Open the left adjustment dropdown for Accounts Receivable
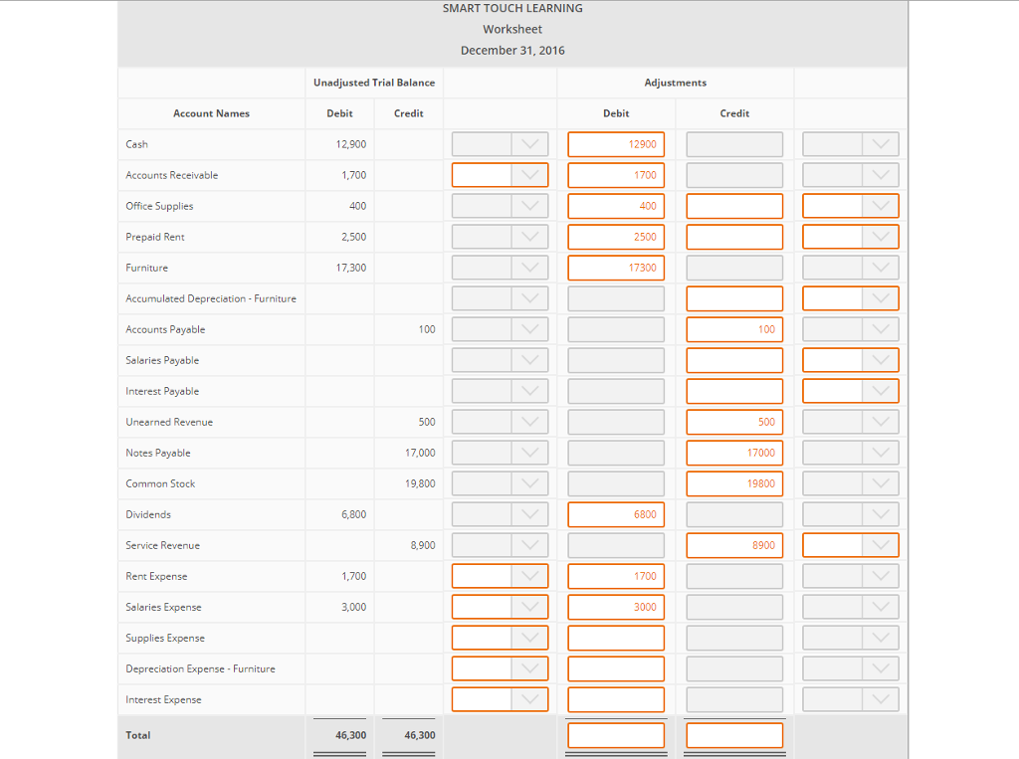Image resolution: width=1019 pixels, height=759 pixels. (500, 175)
